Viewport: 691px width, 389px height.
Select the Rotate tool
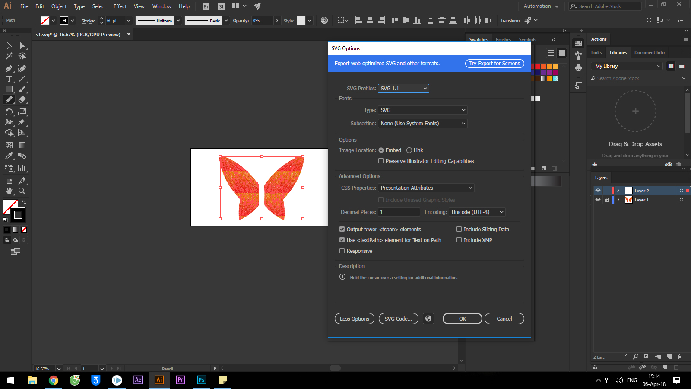9,112
